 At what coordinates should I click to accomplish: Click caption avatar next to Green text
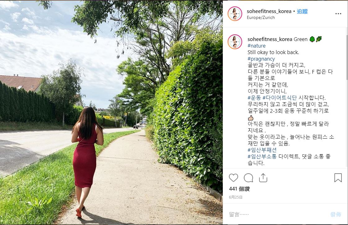click(x=235, y=42)
